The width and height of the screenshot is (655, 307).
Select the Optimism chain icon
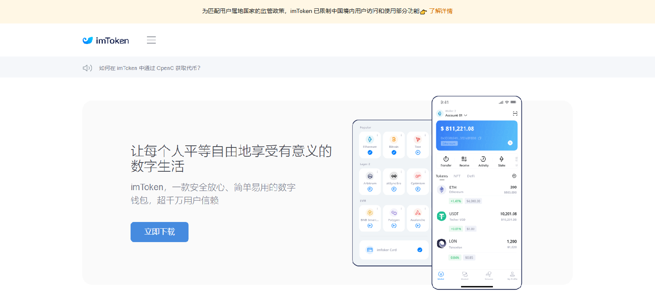tap(418, 176)
